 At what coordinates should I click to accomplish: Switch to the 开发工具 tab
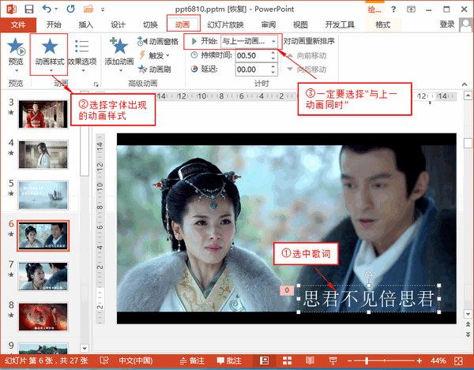coord(340,24)
